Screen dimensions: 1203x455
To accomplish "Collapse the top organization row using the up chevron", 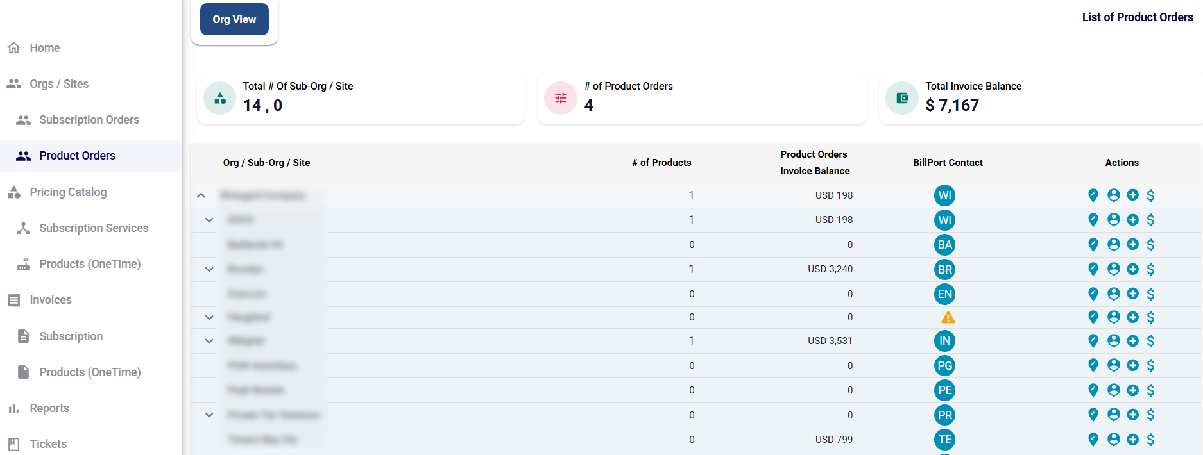I will pos(201,195).
